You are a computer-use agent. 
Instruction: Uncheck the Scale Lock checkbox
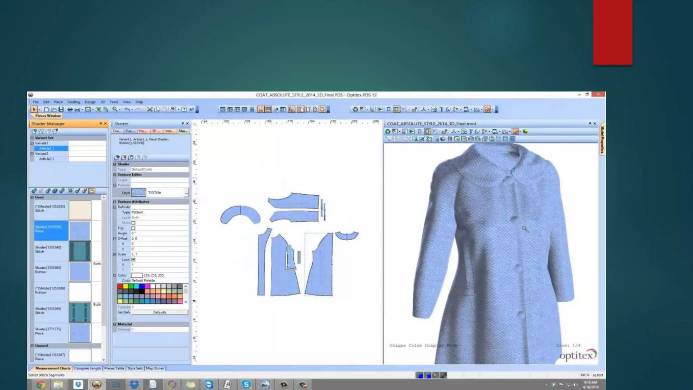[x=133, y=260]
